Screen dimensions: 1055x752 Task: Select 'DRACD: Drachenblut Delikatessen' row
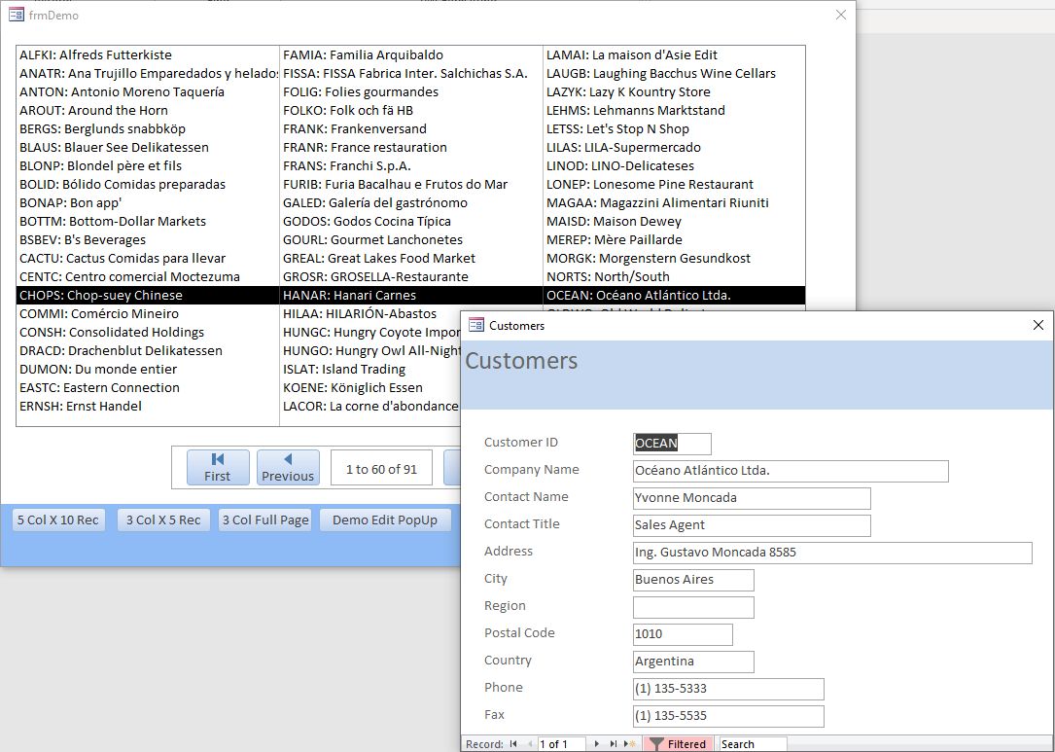pos(148,351)
